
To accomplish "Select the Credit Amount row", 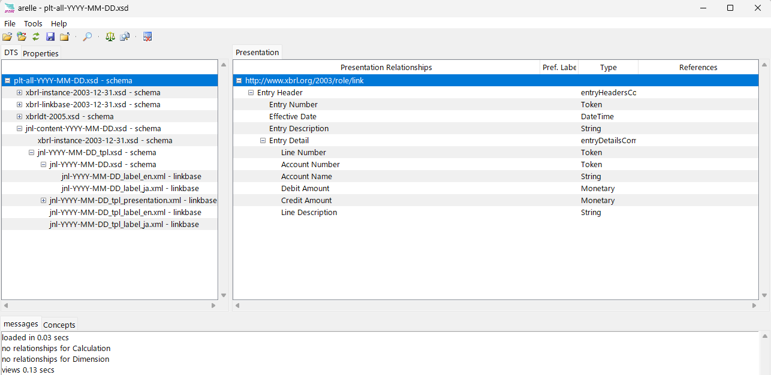I will (496, 200).
